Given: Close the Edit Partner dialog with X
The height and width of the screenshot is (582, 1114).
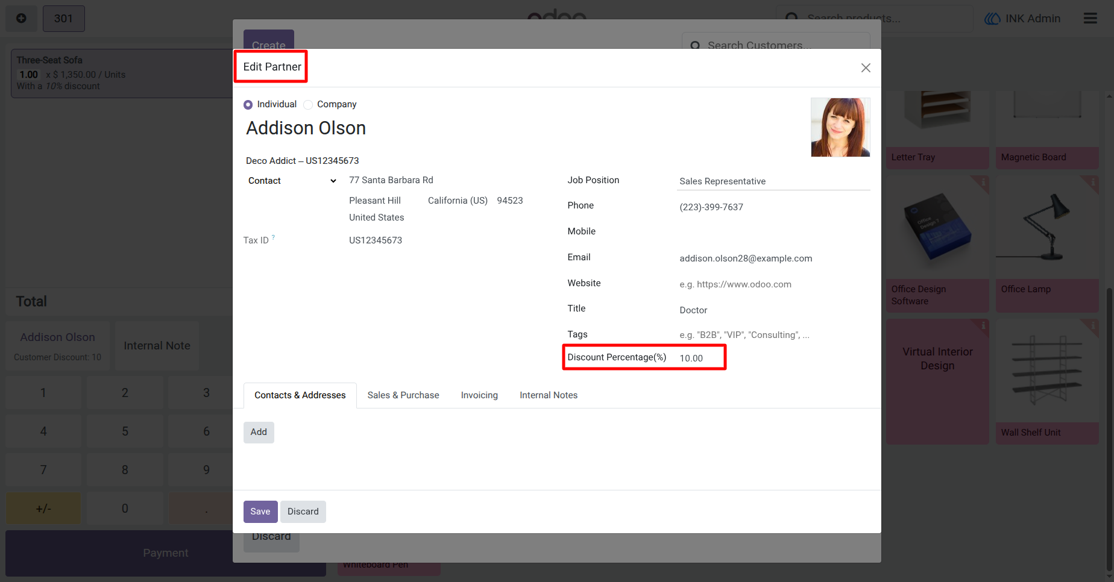Looking at the screenshot, I should coord(866,68).
